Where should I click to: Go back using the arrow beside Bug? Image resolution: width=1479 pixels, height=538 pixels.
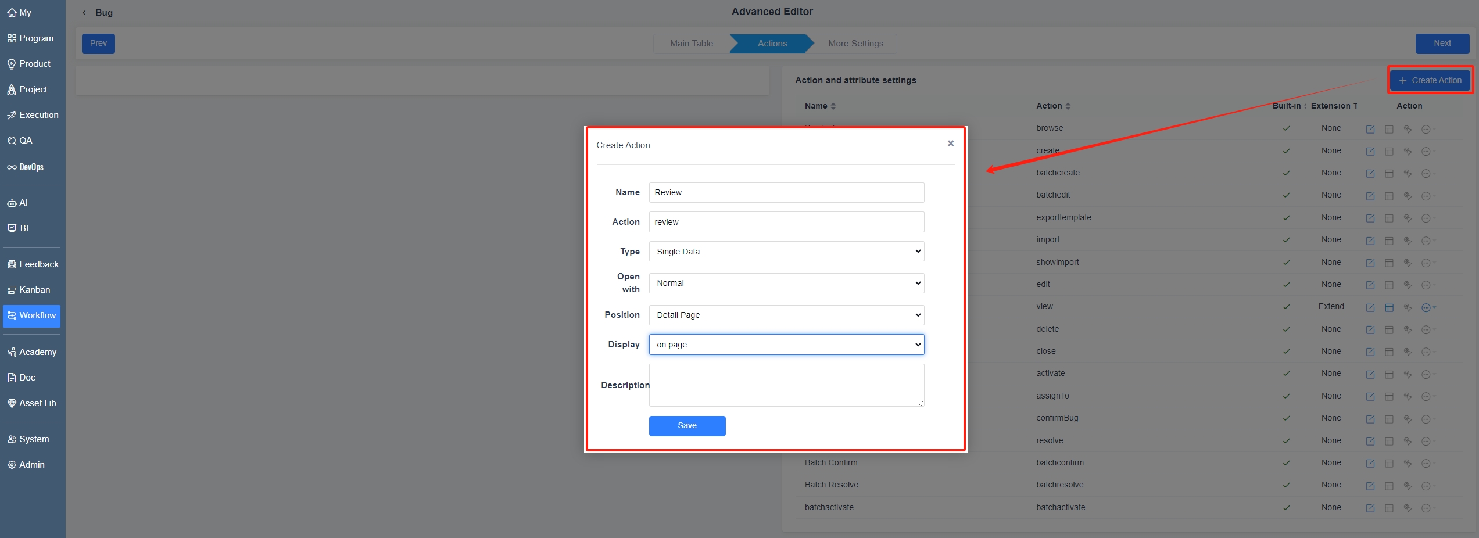[84, 13]
